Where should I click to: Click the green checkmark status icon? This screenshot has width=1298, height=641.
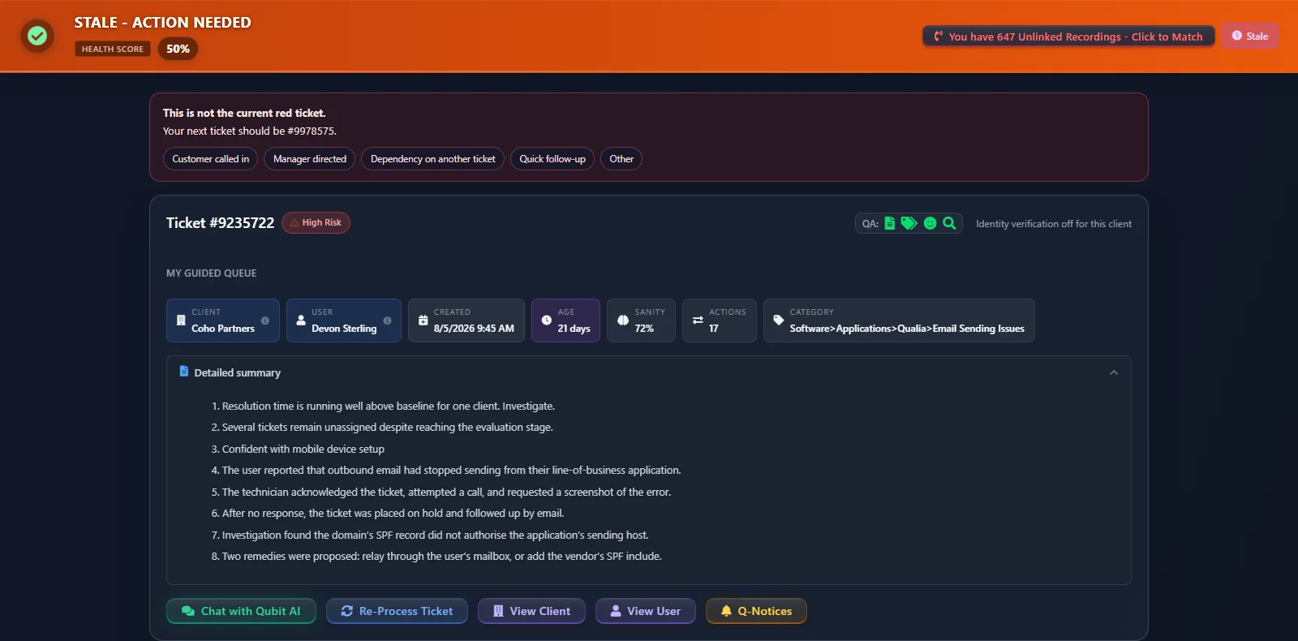(37, 36)
